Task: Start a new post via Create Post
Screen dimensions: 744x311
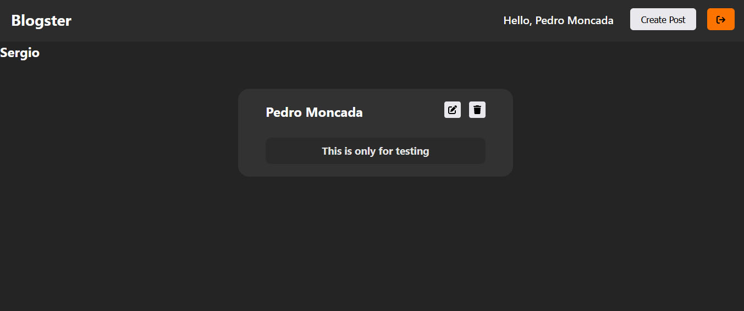Action: tap(663, 19)
